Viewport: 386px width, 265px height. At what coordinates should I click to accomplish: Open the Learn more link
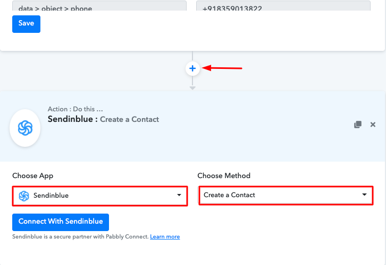click(165, 237)
